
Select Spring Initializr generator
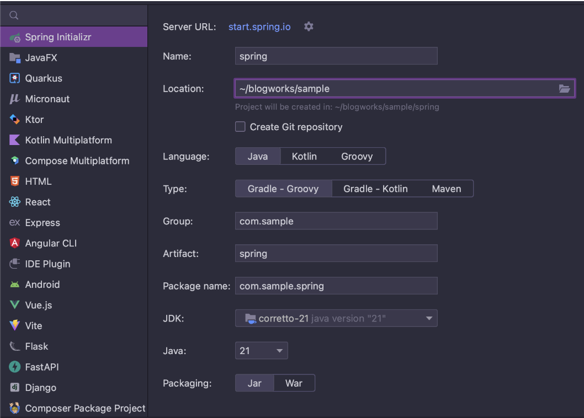point(74,37)
